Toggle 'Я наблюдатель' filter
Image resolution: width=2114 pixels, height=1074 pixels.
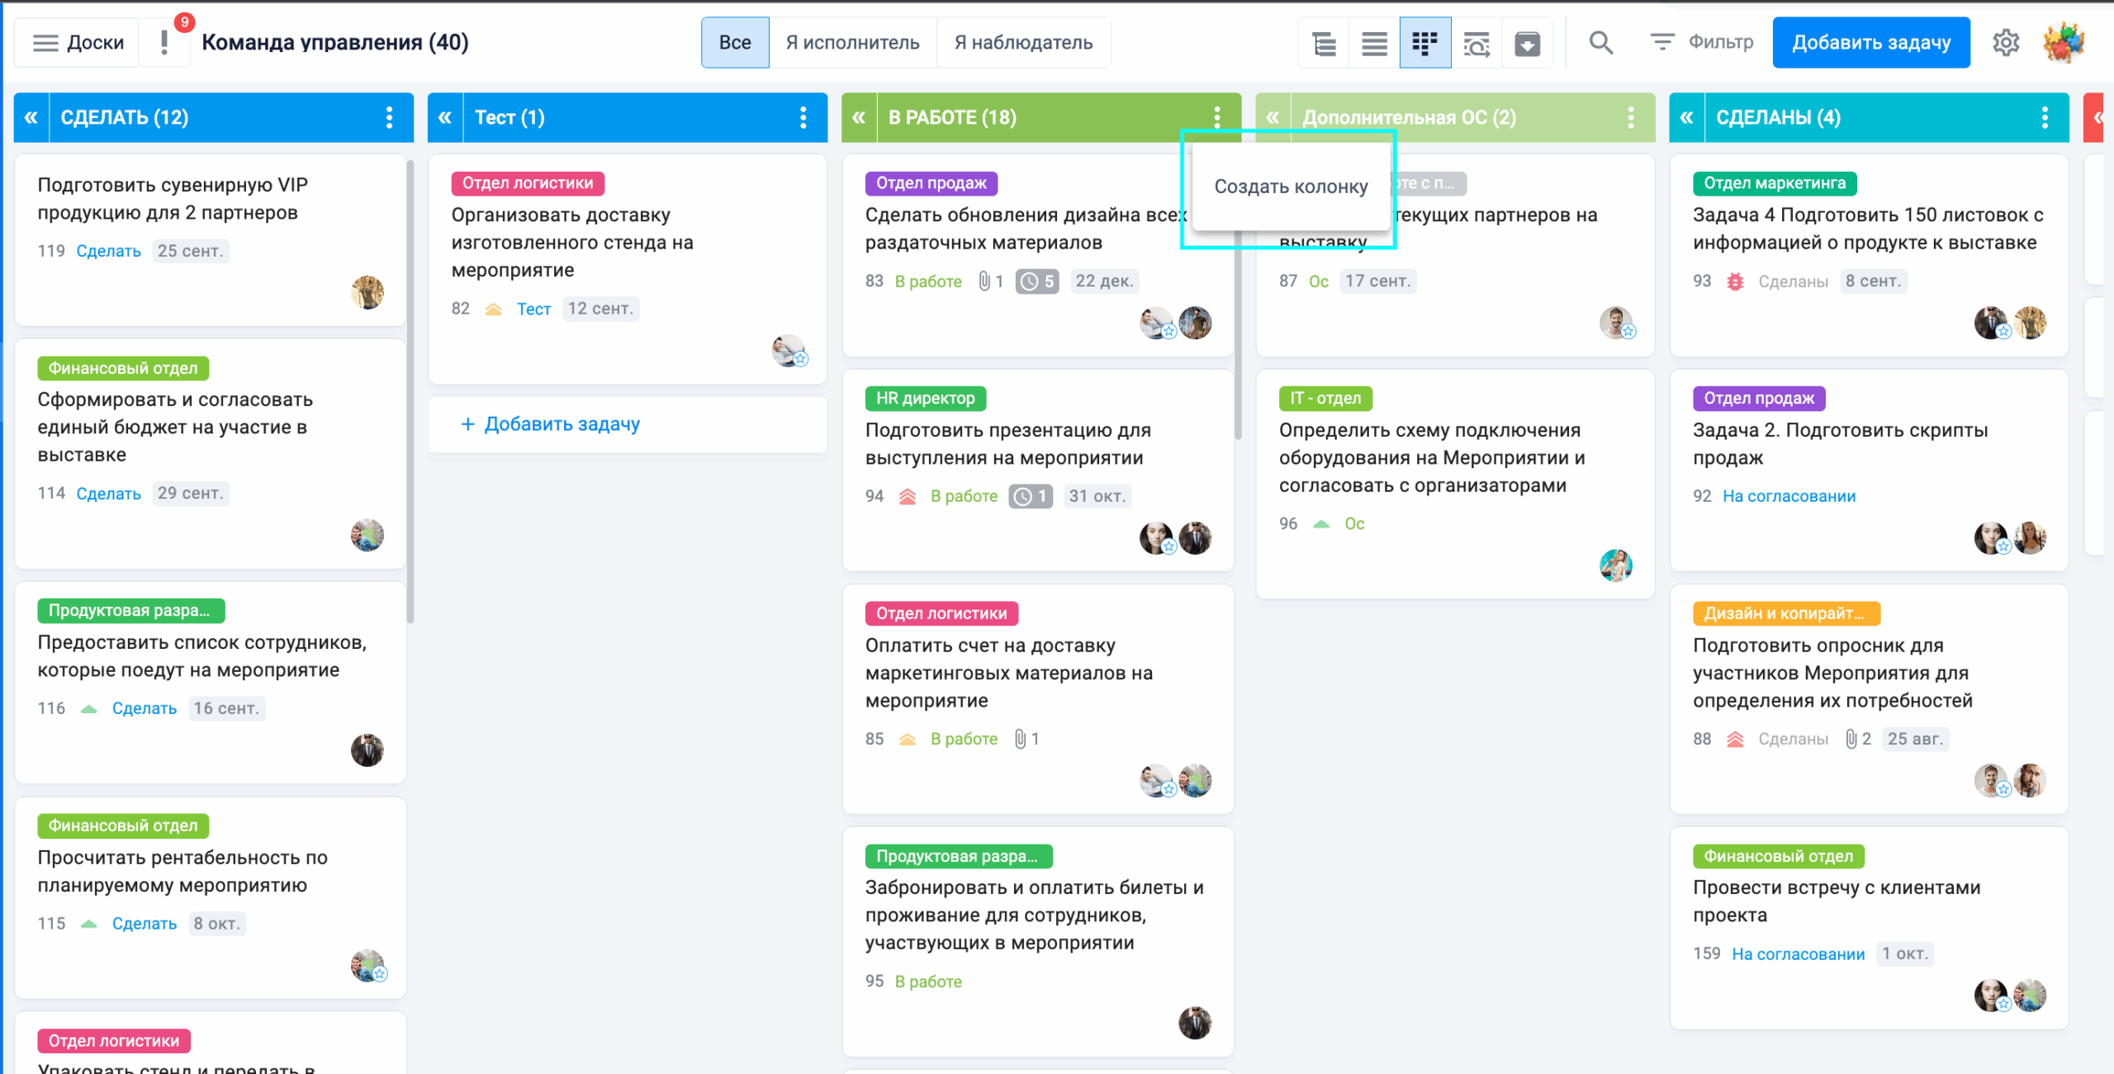tap(1023, 42)
